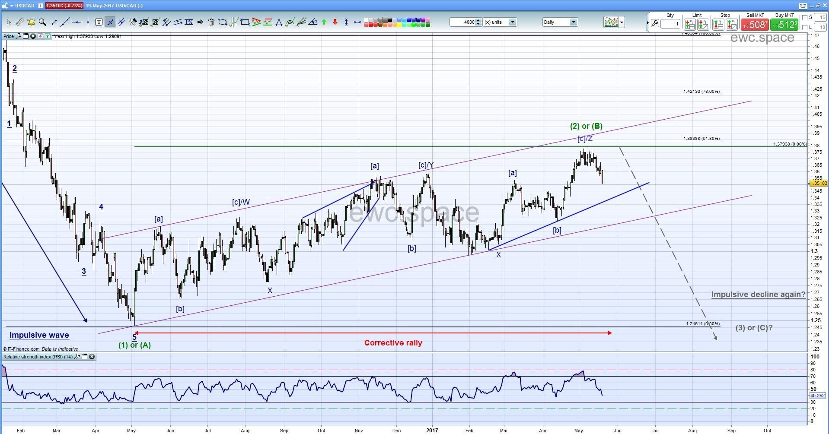Open the Daily timeframe dropdown
Viewport: 829px width, 434px height.
tap(573, 22)
